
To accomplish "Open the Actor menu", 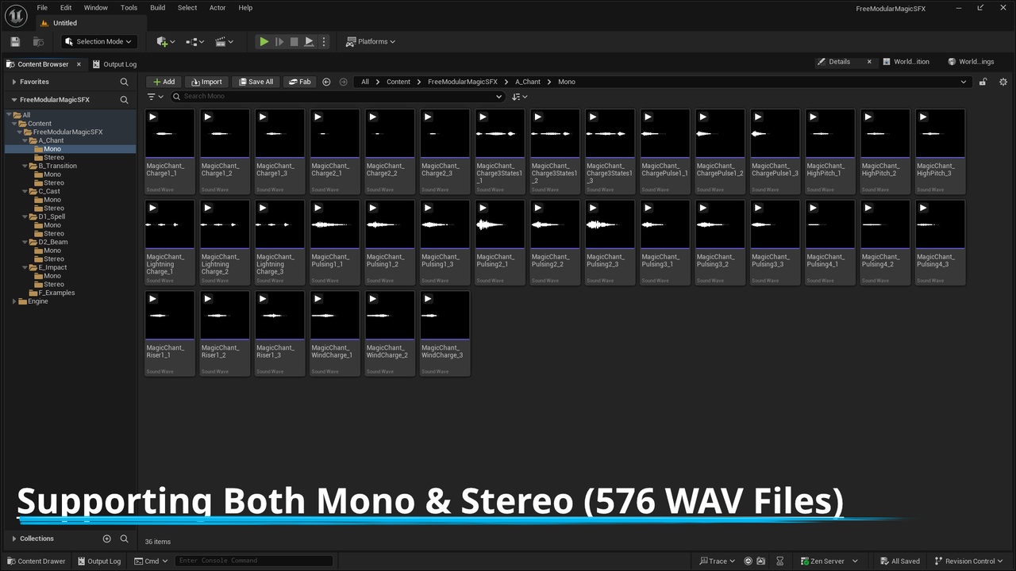I will point(217,8).
